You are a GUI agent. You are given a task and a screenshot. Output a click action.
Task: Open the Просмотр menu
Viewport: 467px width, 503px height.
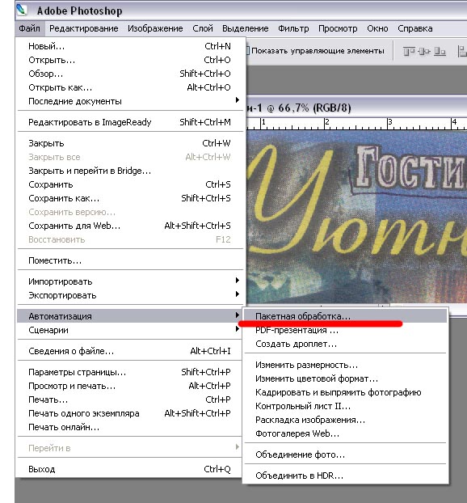pos(338,28)
